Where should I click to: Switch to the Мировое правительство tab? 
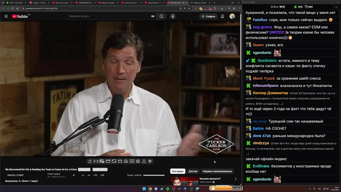coord(108,3)
